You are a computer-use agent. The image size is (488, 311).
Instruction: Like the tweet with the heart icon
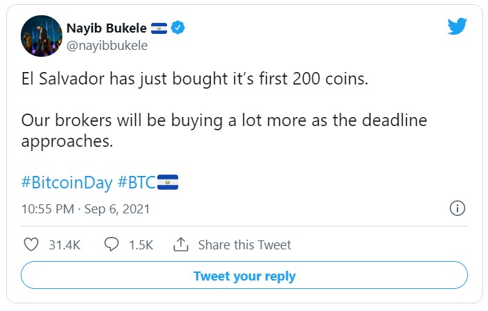click(31, 245)
